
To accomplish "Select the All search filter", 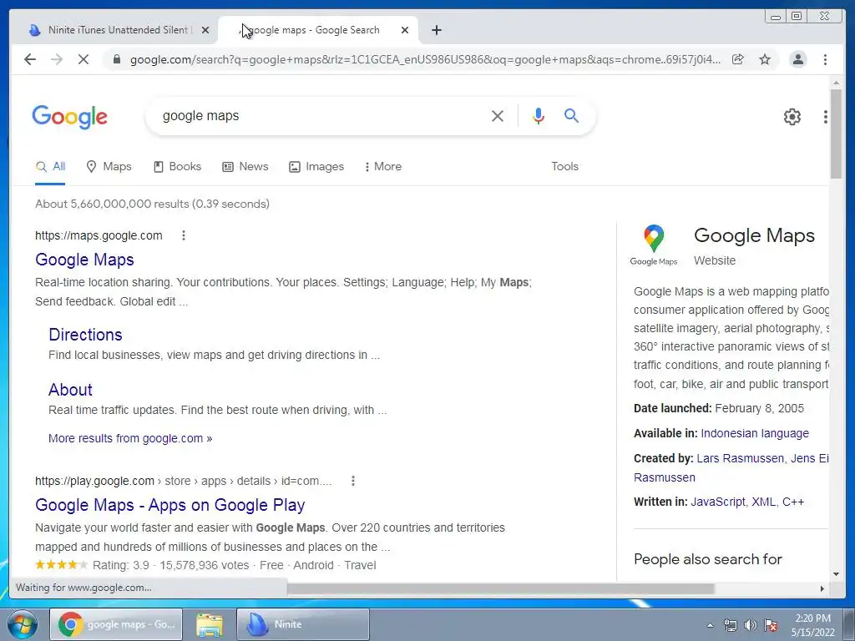I will pyautogui.click(x=50, y=167).
